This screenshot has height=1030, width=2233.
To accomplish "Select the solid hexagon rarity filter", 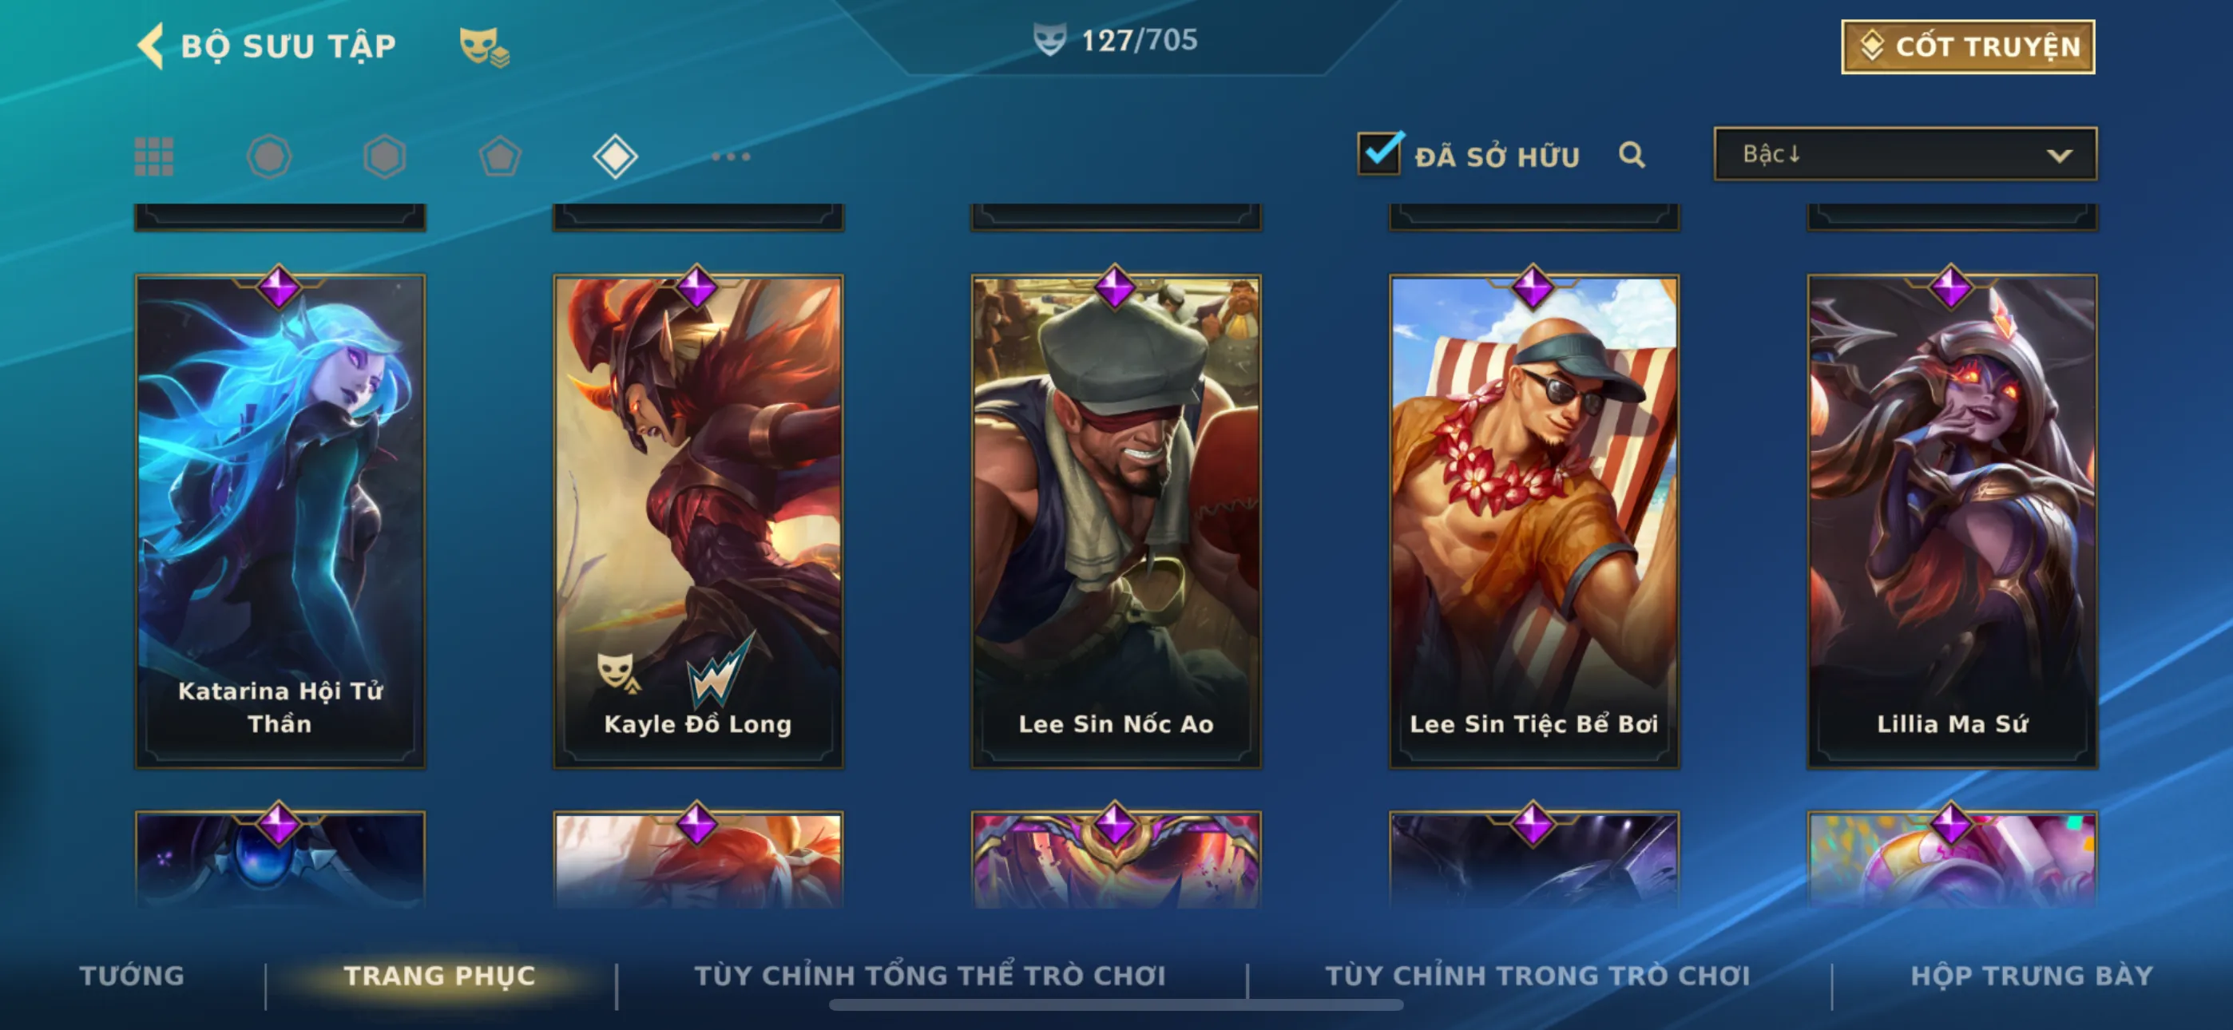I will (x=384, y=157).
